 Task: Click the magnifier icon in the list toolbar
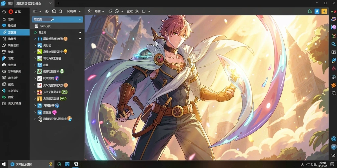[x=61, y=11]
